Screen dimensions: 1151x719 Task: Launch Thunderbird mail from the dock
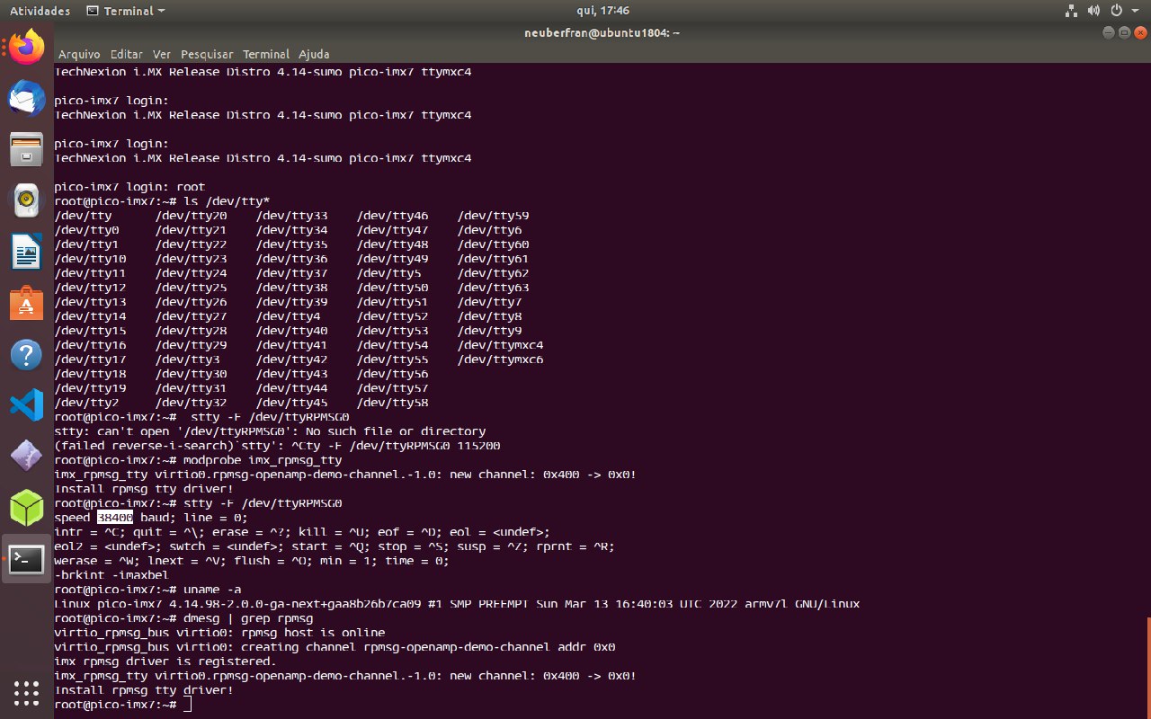(x=27, y=97)
